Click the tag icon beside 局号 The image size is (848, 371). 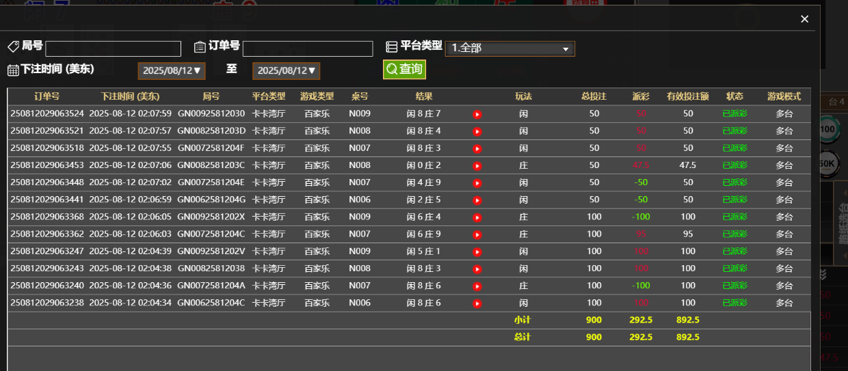click(x=13, y=46)
